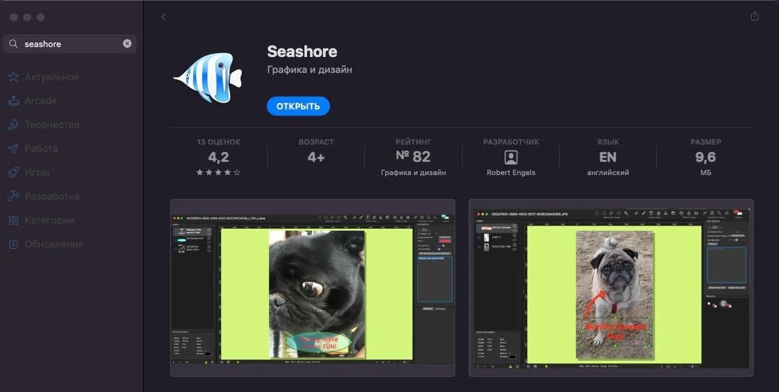
Task: Click the Графика и дизайн subtitle
Action: 310,70
